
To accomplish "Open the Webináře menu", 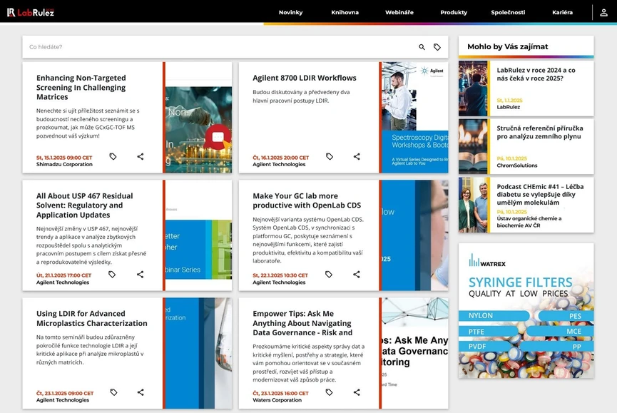I will point(401,12).
